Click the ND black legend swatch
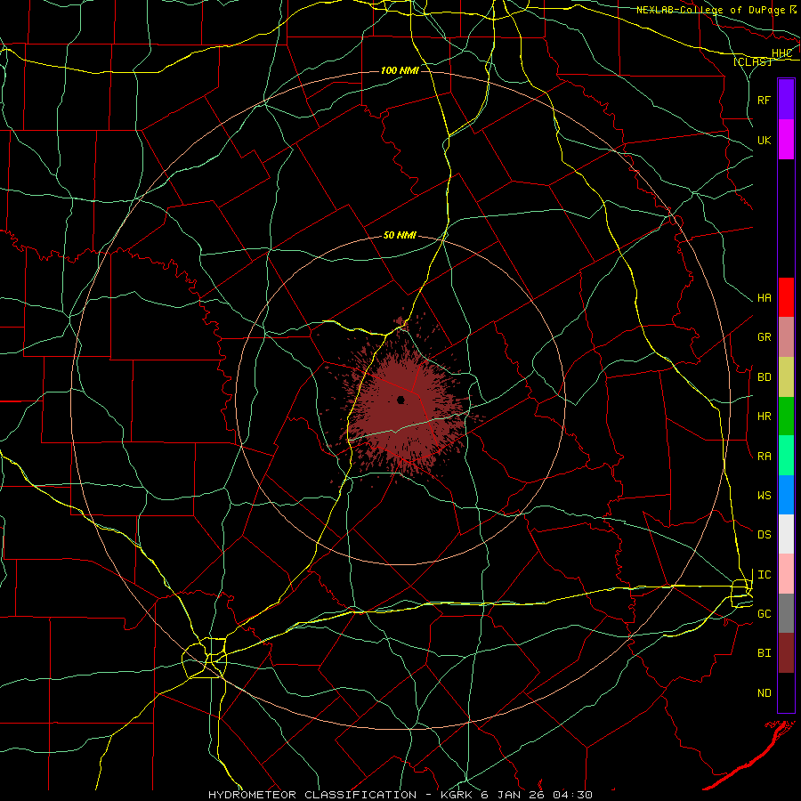The image size is (801, 801). tap(786, 692)
